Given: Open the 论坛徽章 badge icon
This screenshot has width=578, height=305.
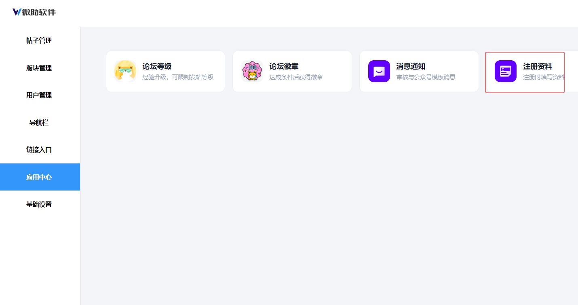Looking at the screenshot, I should (252, 71).
